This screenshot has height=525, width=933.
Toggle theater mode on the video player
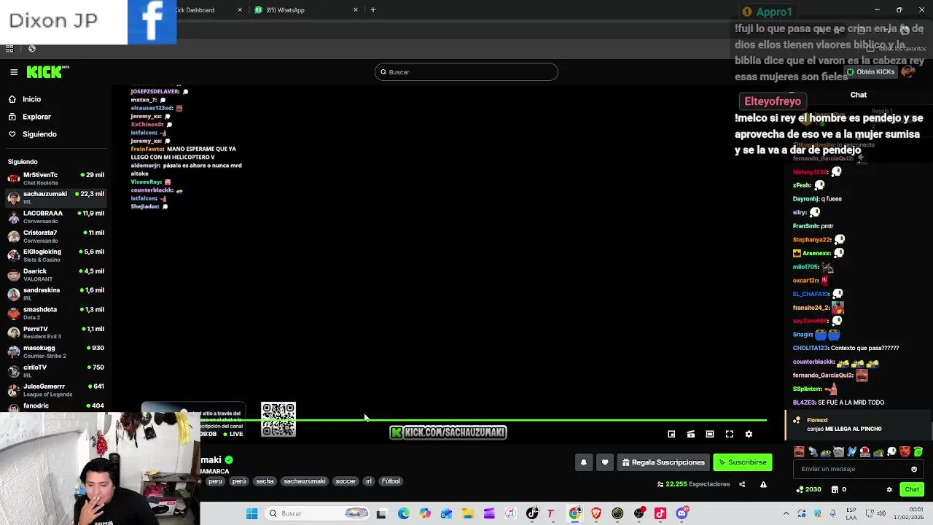coord(710,434)
